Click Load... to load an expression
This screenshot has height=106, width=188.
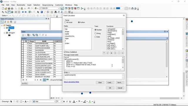coord(110,82)
